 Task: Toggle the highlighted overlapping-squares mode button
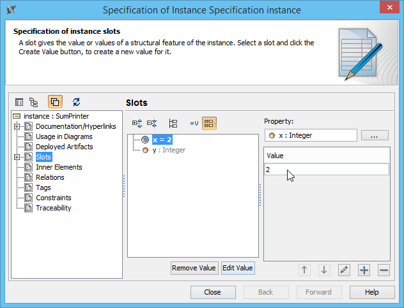tap(55, 101)
